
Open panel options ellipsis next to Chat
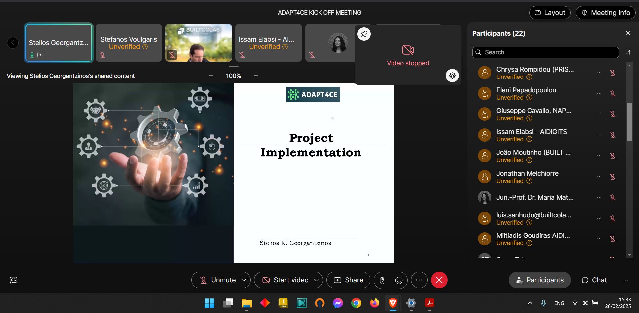[626, 280]
